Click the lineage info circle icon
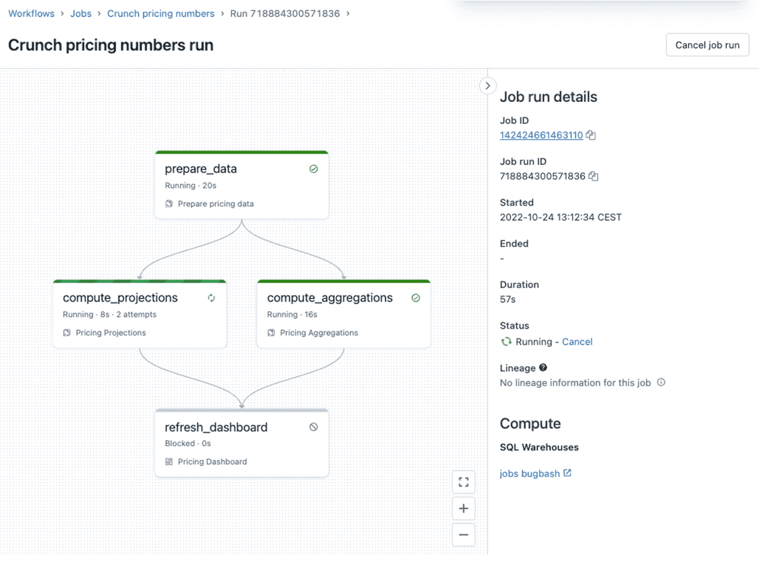 [661, 383]
